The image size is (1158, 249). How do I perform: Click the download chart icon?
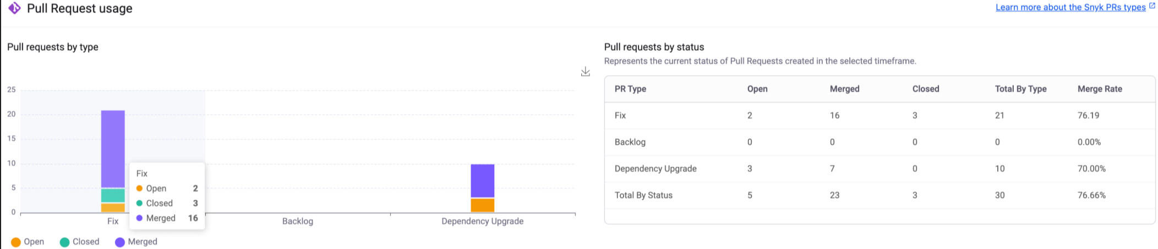coord(585,72)
